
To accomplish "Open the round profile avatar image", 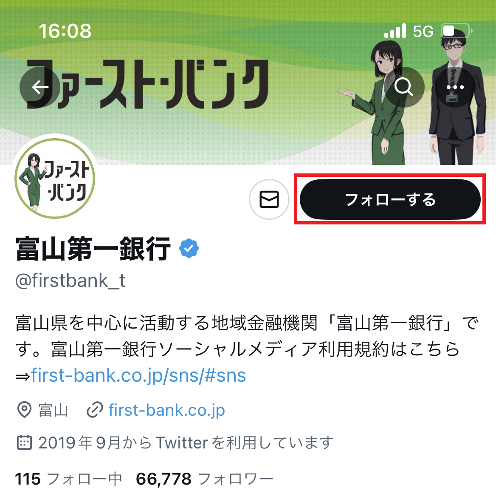I will pos(55,179).
